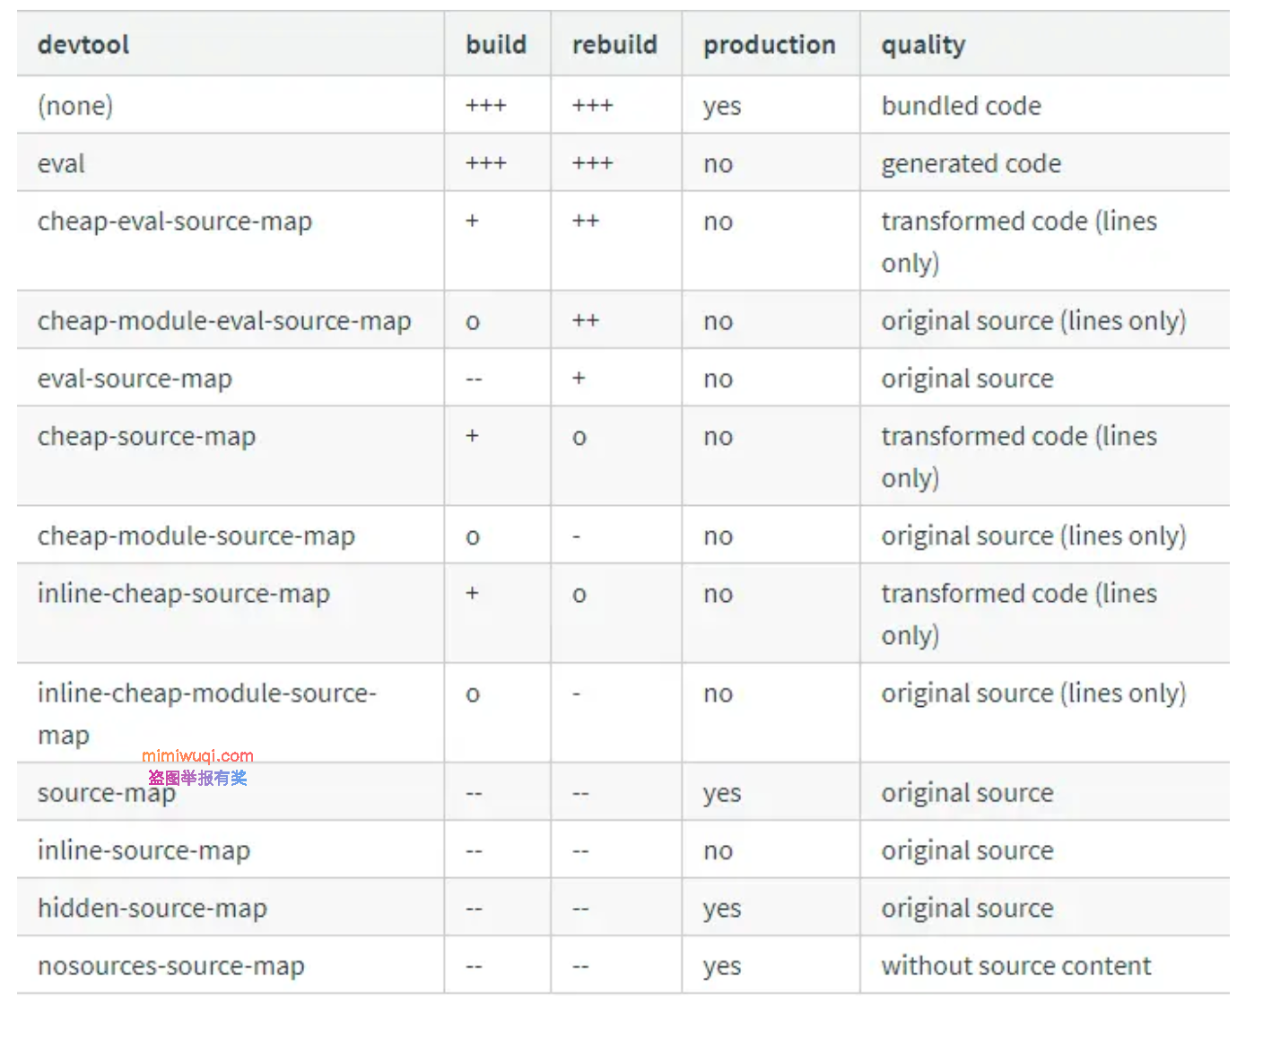
Task: Click 'without source content' quality cell
Action: [1015, 966]
